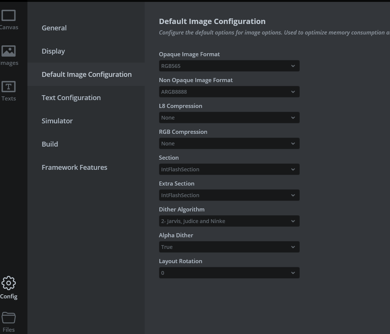Open the Texts sidebar icon
Viewport: 390px width, 334px height.
(9, 87)
